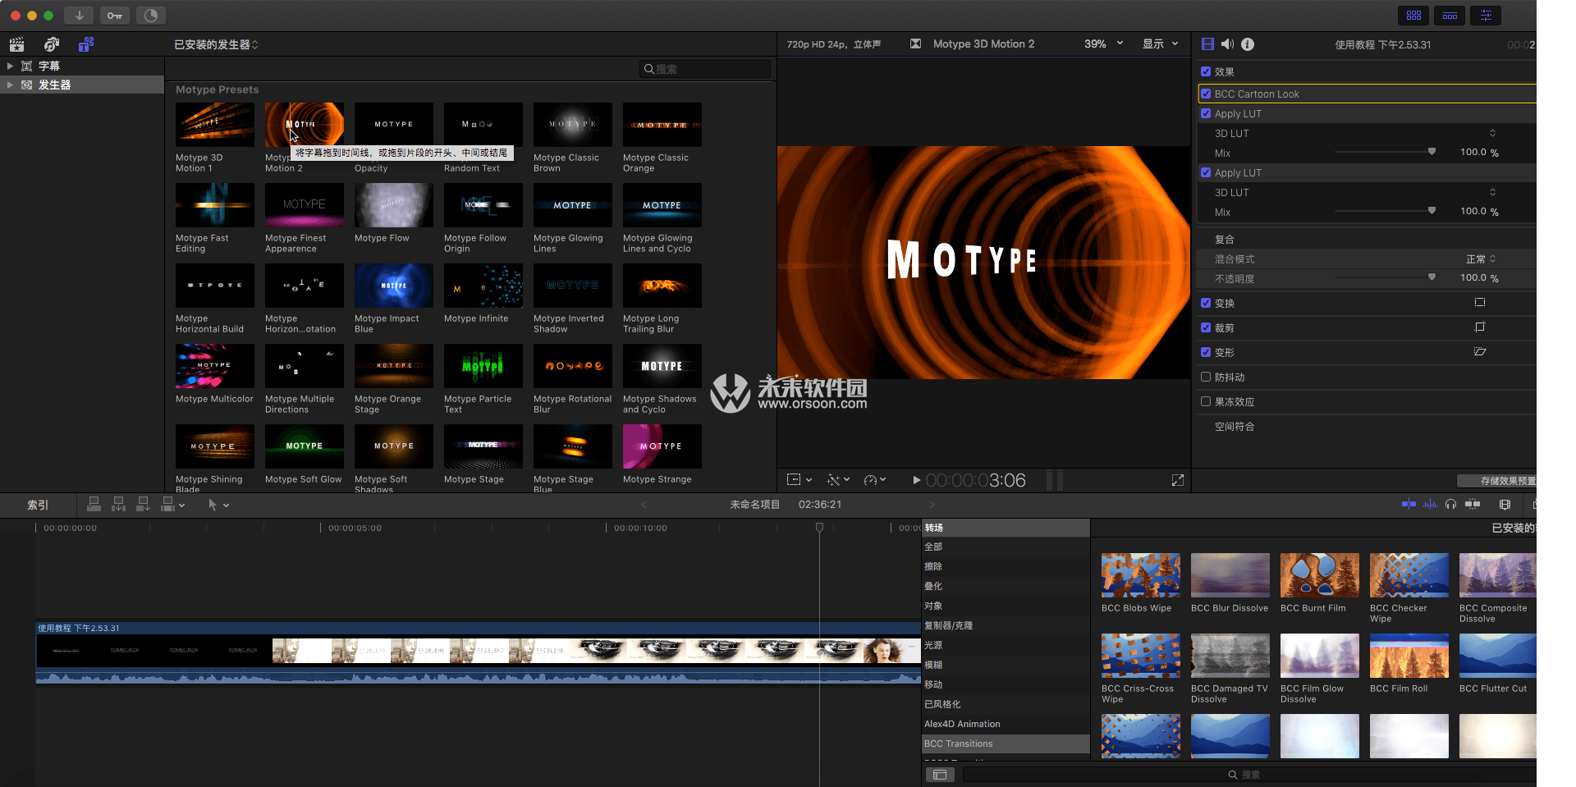Click crop on-screen control icon for 裁剪
The image size is (1576, 787).
1480,327
